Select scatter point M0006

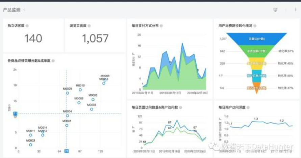coord(93,100)
